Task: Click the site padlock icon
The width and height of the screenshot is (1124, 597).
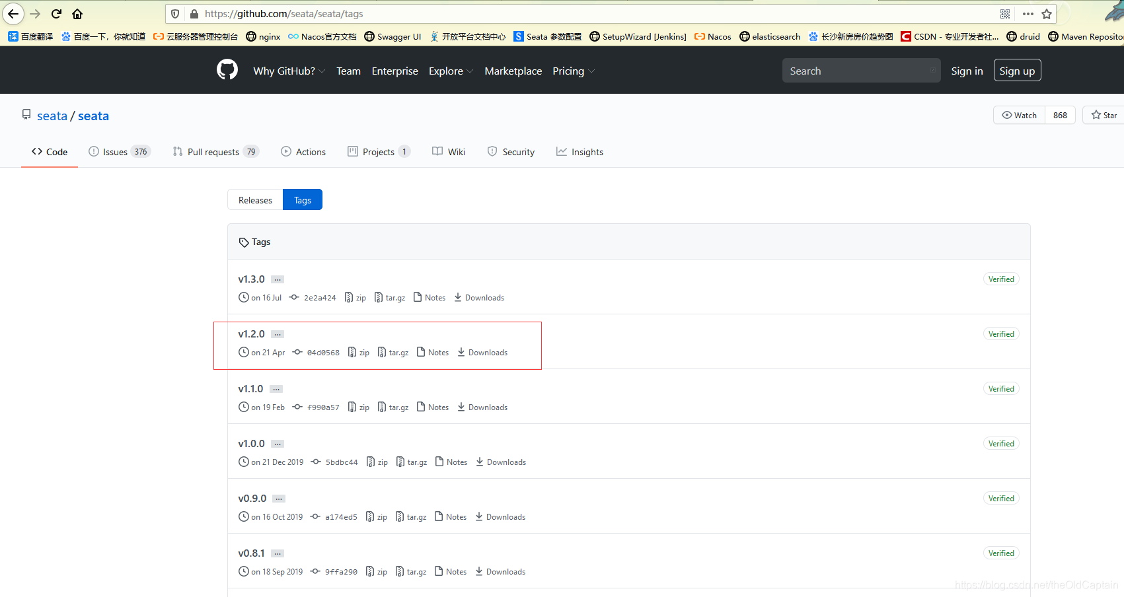Action: (x=194, y=14)
